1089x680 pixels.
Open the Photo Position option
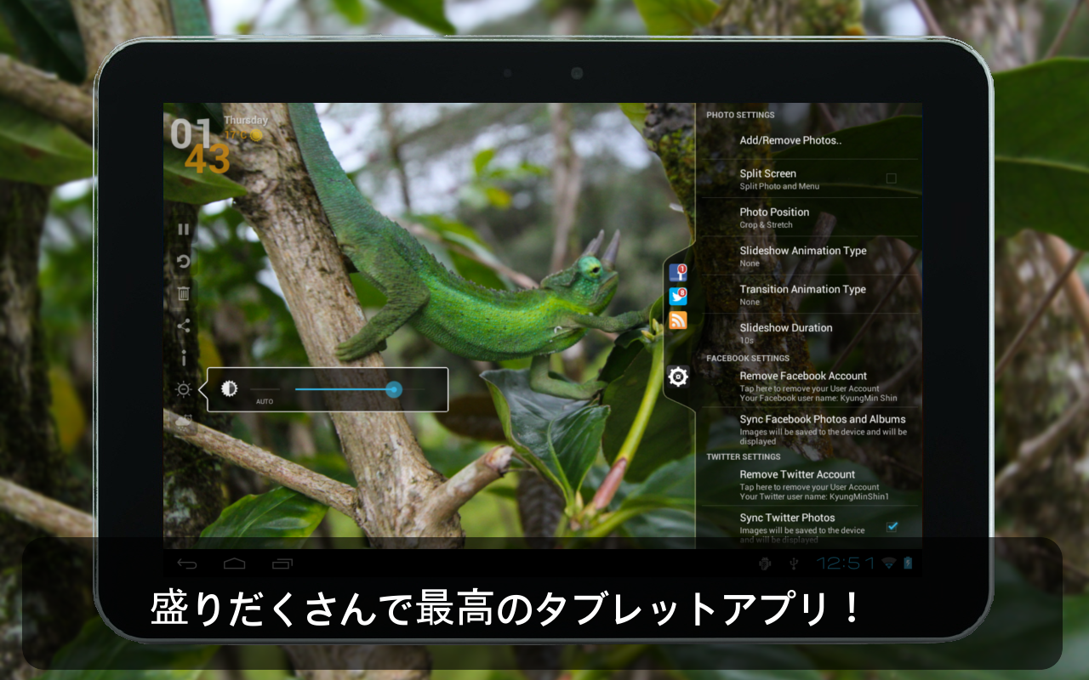click(x=809, y=218)
